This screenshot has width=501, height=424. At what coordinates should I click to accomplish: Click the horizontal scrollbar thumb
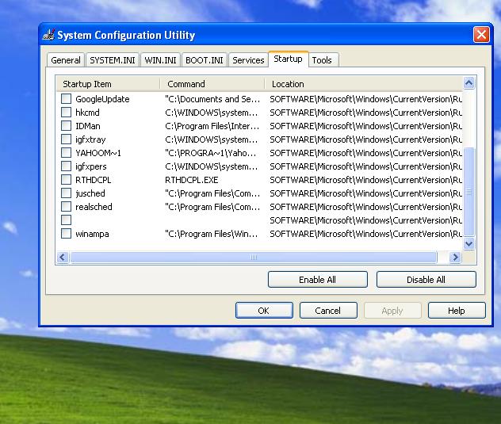(254, 258)
